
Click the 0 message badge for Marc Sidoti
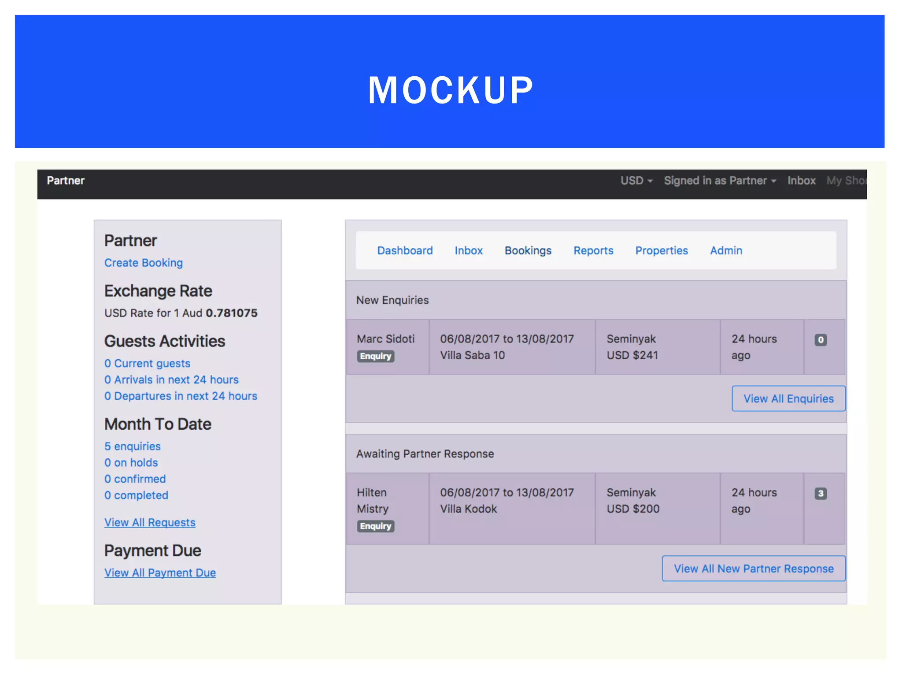(821, 340)
